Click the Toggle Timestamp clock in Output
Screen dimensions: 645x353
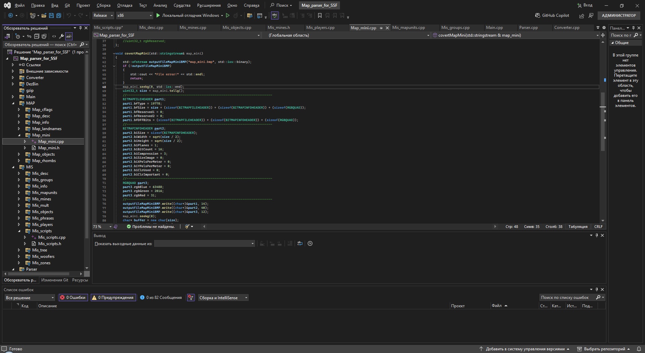point(310,243)
